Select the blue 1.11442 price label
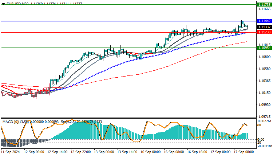 (x=264, y=21)
